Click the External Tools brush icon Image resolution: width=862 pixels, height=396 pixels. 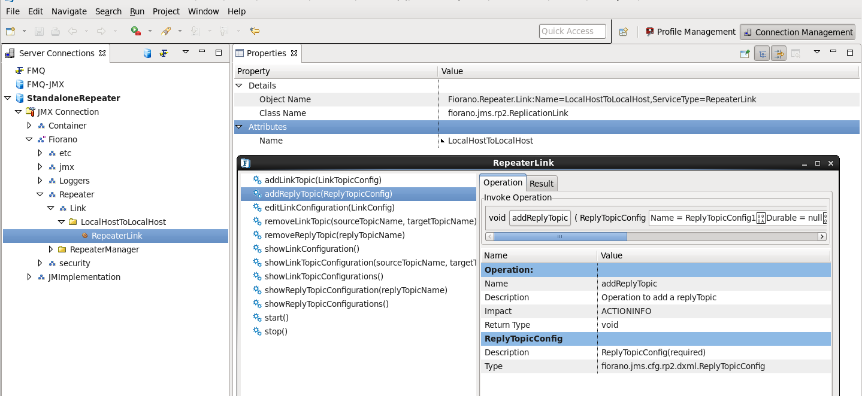click(166, 31)
